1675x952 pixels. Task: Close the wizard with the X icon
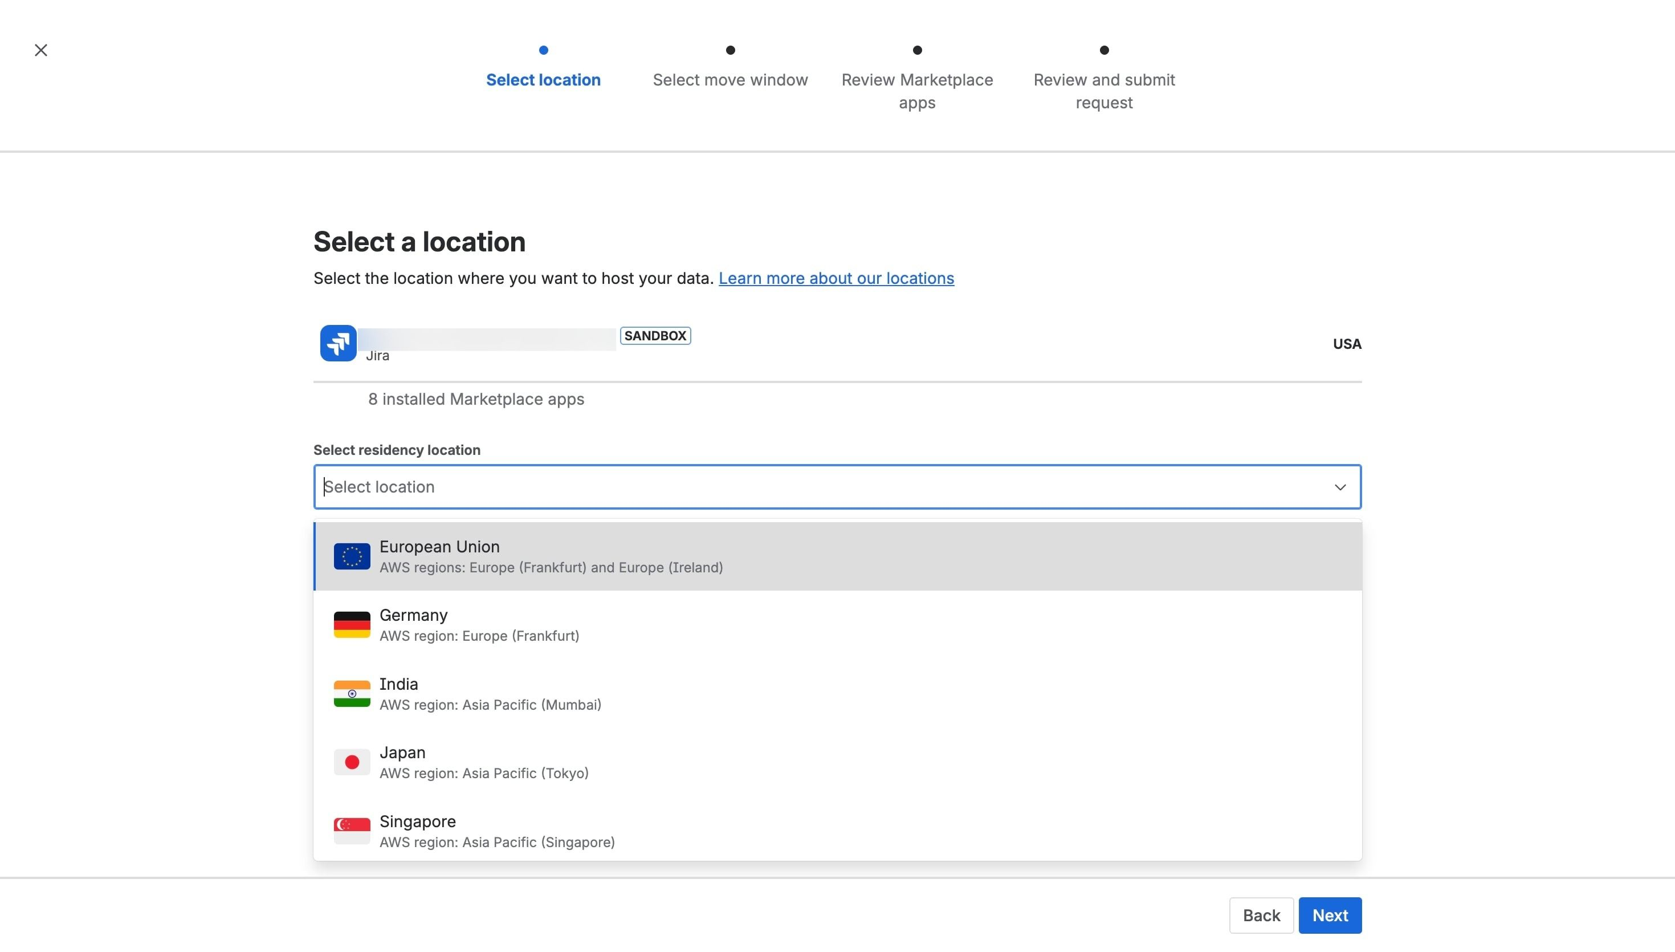coord(40,50)
